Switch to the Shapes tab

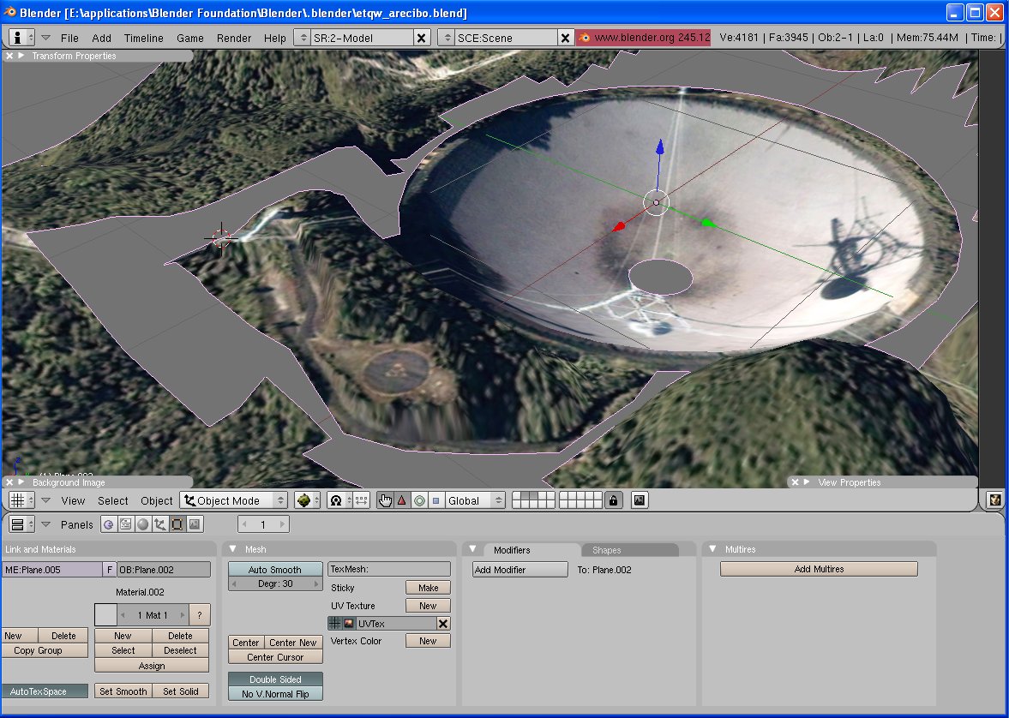pyautogui.click(x=607, y=550)
